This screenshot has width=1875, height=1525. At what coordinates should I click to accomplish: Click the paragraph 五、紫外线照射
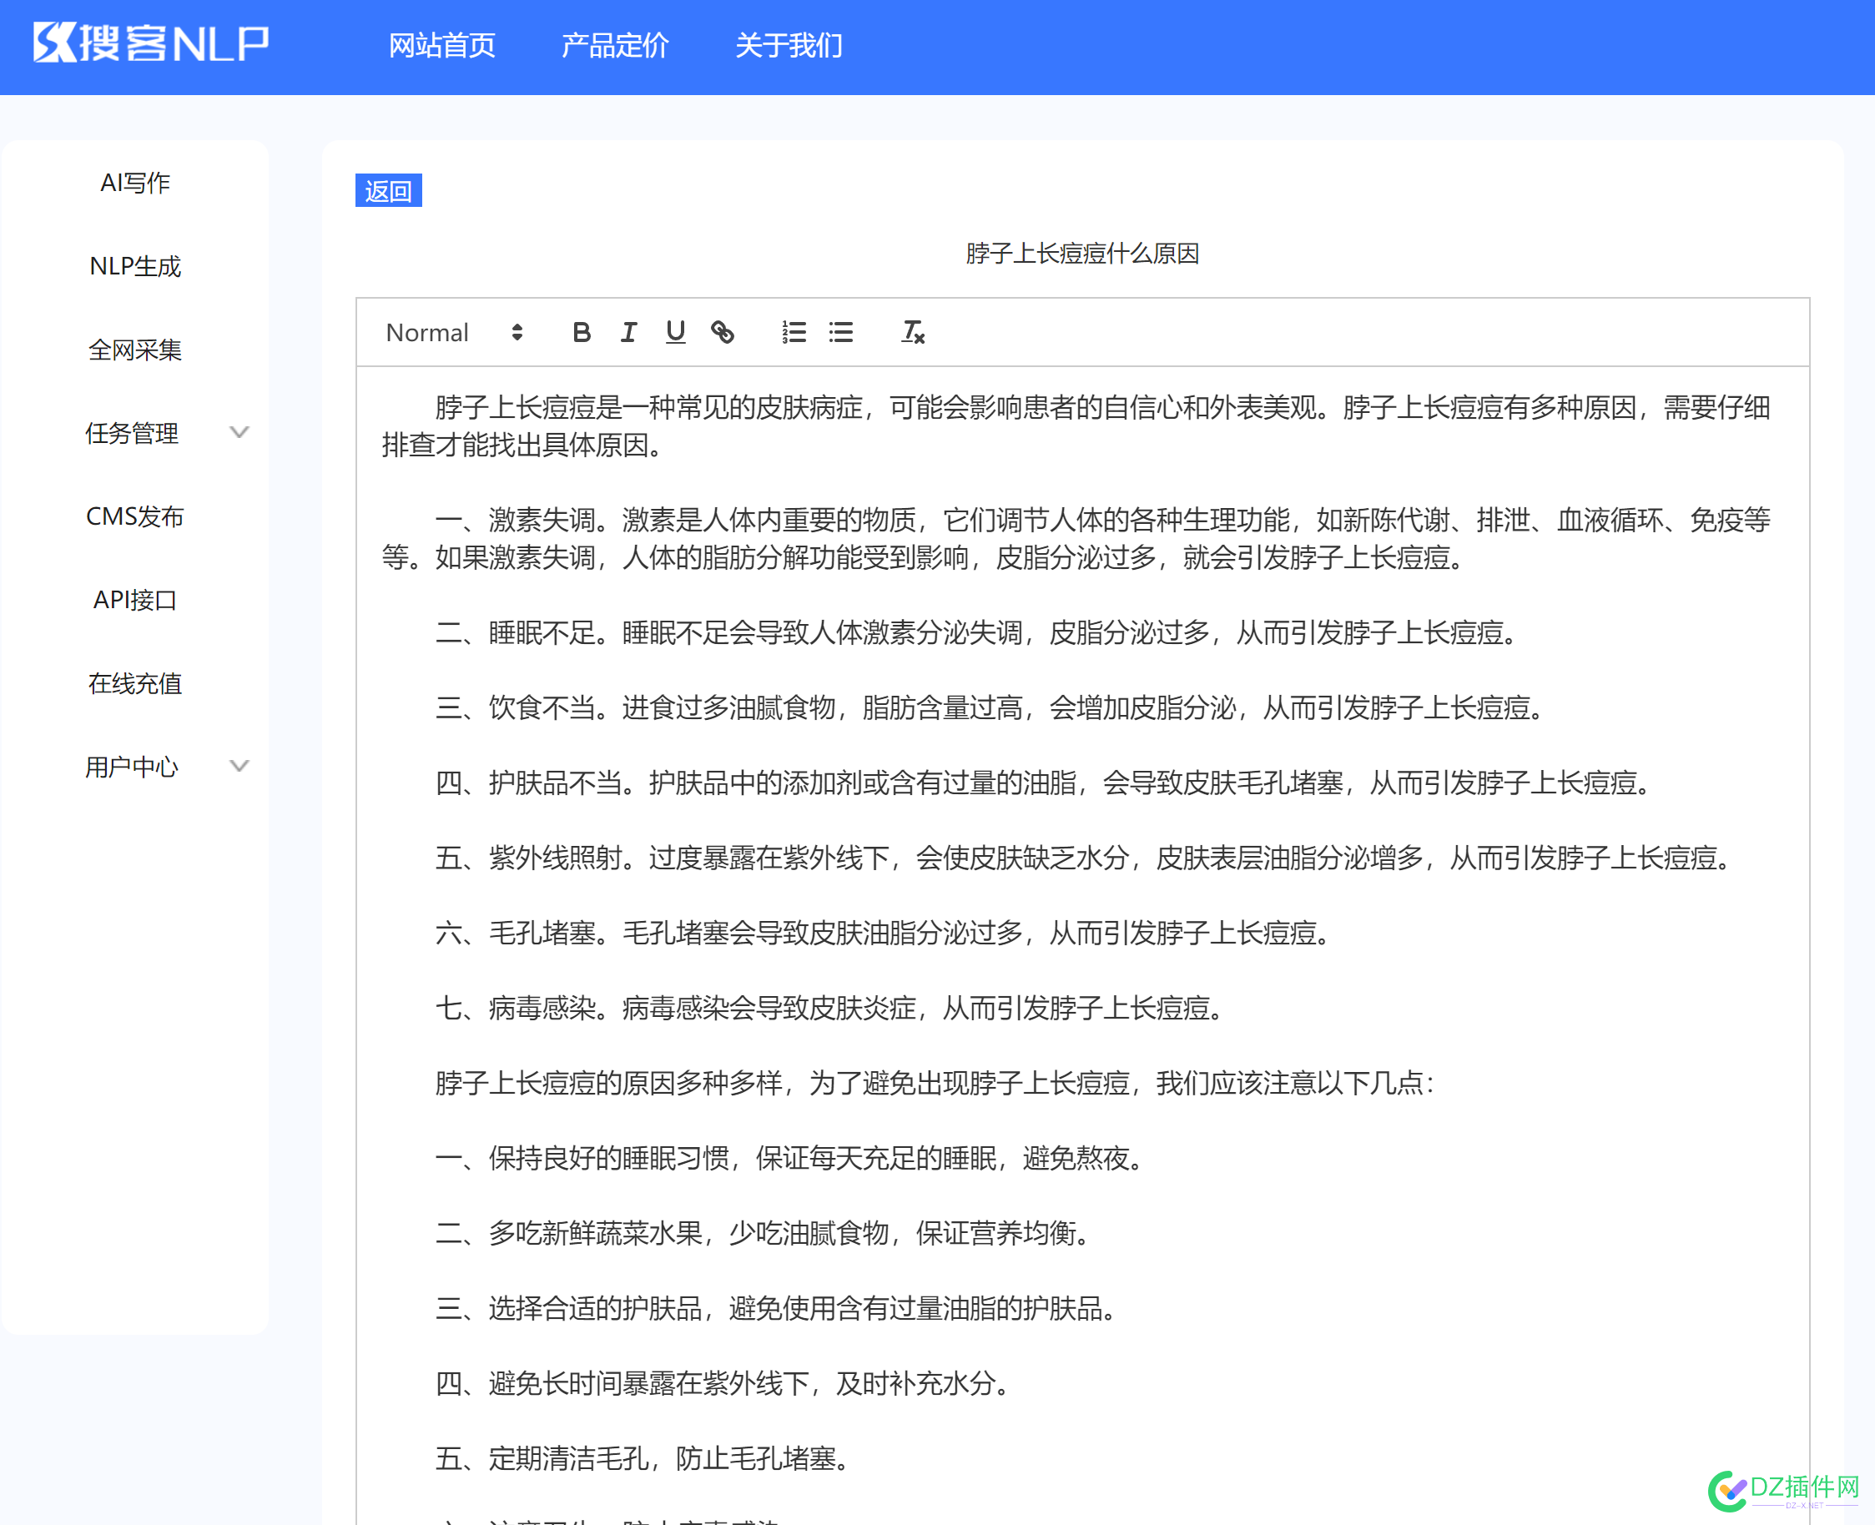tap(1084, 858)
